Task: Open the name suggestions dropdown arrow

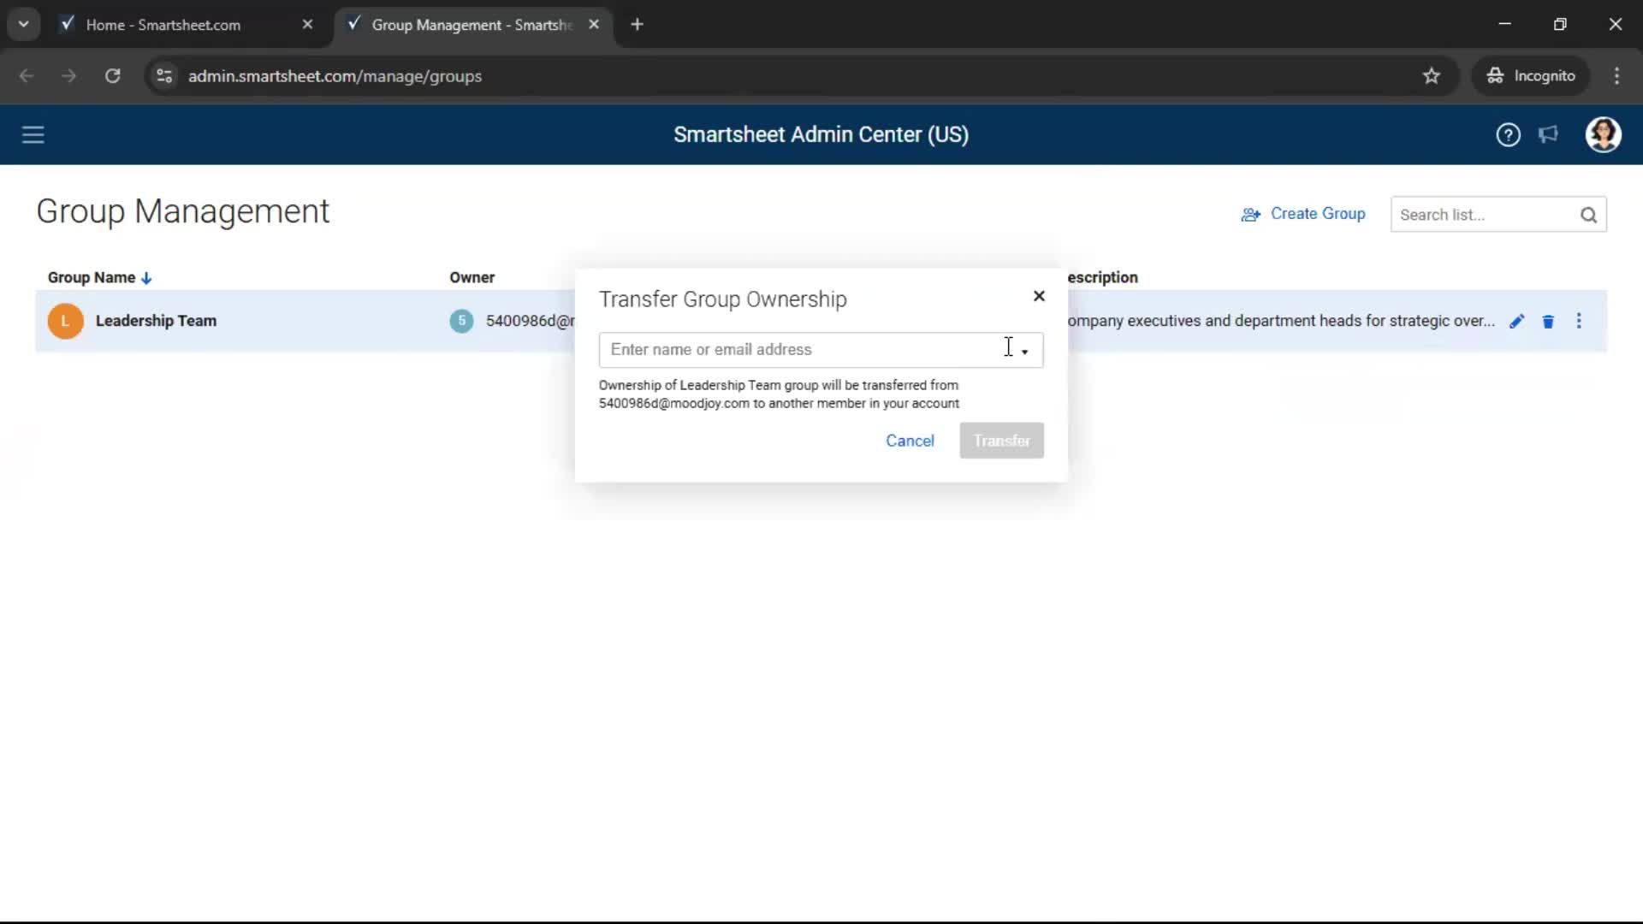Action: [x=1026, y=351]
